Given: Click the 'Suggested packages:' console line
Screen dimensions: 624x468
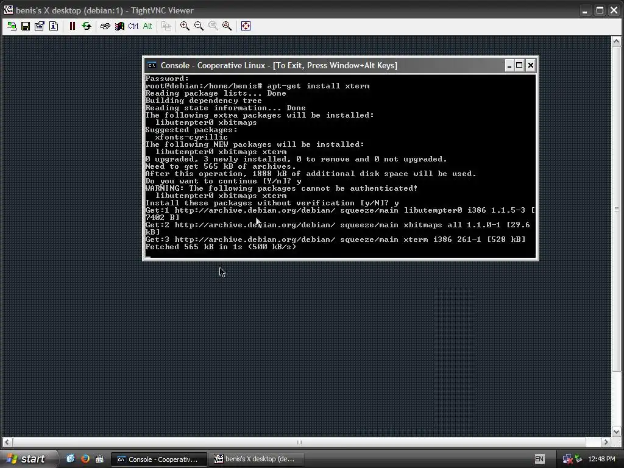Looking at the screenshot, I should point(191,130).
